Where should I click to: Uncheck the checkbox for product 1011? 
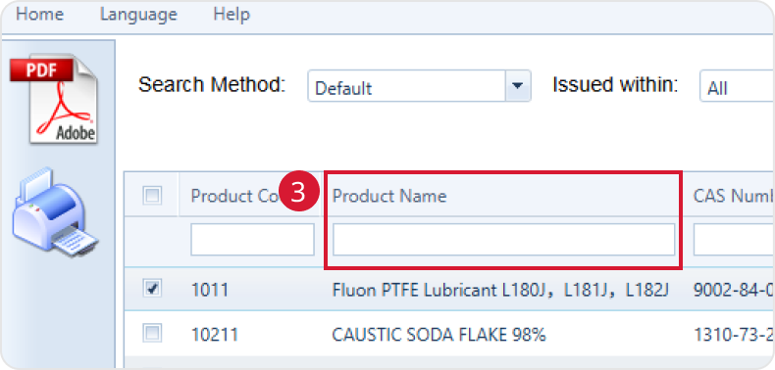152,289
